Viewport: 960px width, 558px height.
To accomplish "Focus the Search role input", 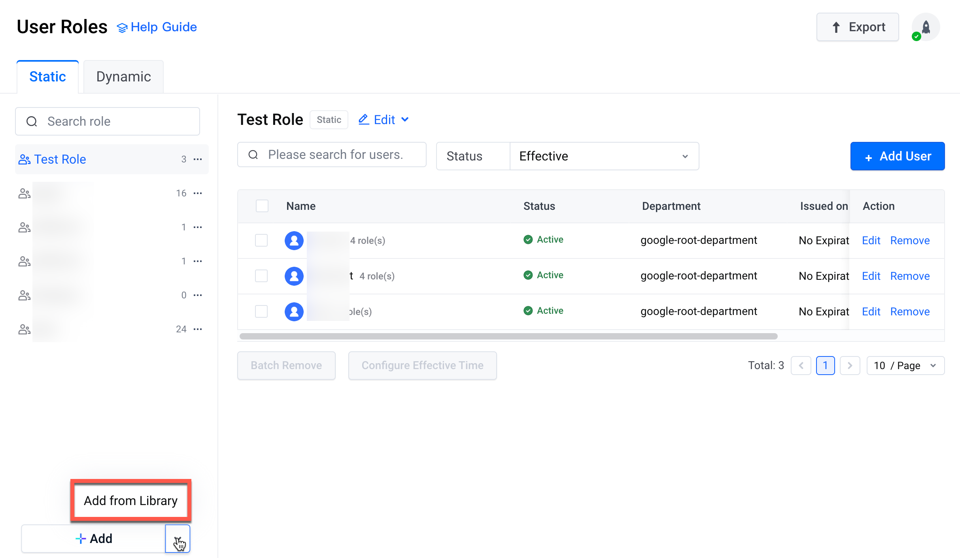I will click(108, 121).
